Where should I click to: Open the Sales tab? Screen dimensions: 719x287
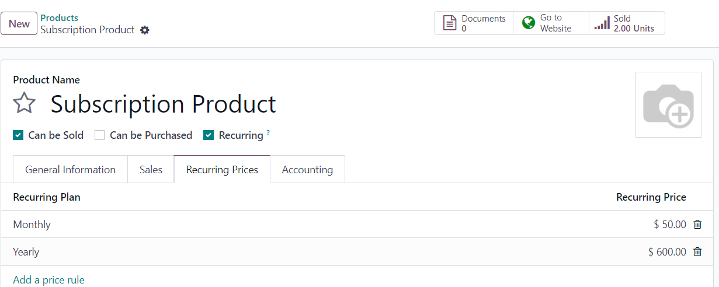point(151,169)
